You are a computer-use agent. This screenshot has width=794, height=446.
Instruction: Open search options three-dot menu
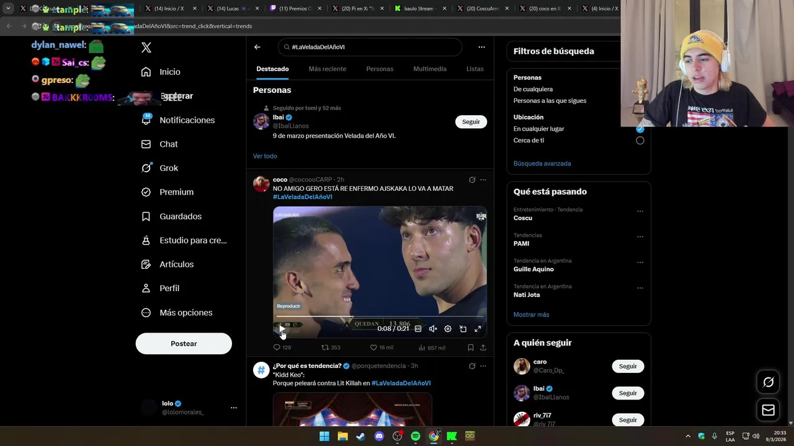pyautogui.click(x=481, y=47)
